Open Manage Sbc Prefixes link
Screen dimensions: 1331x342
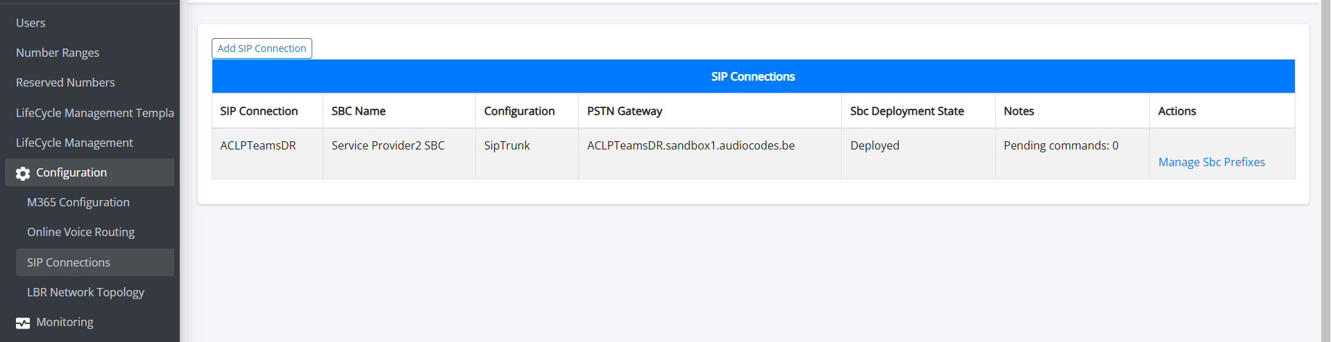[x=1212, y=162]
